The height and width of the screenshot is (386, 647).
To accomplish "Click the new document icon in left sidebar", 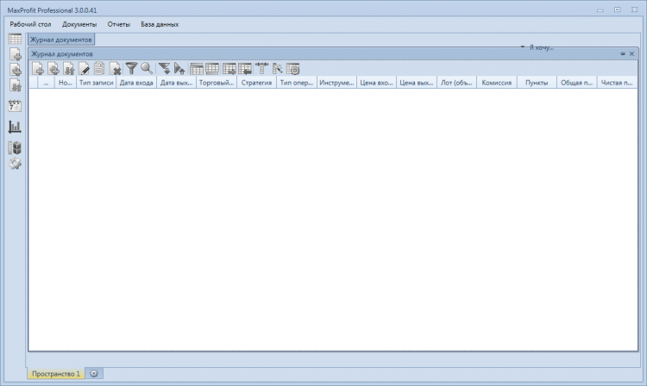I will [x=15, y=54].
